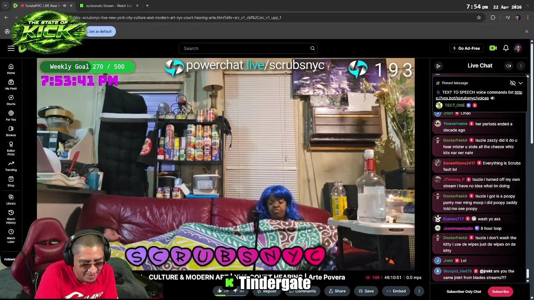
Task: Click Jessimaestudio chat username
Action: [458, 229]
